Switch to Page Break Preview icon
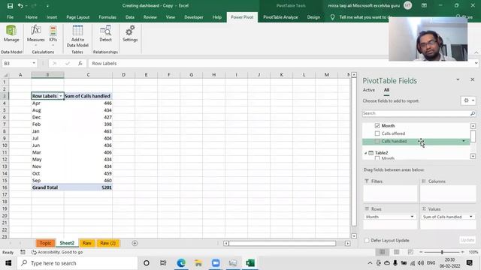 410,252
